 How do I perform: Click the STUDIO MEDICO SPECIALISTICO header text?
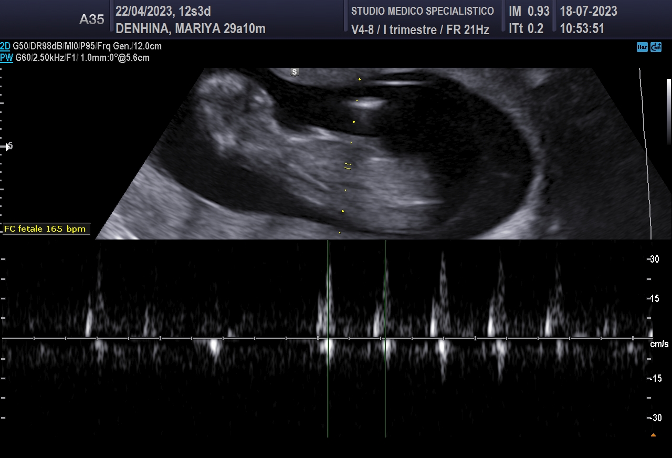coord(422,11)
